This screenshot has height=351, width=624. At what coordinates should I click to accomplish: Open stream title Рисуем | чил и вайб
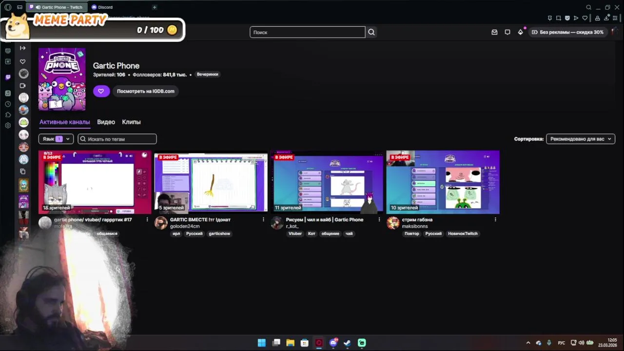(x=325, y=220)
